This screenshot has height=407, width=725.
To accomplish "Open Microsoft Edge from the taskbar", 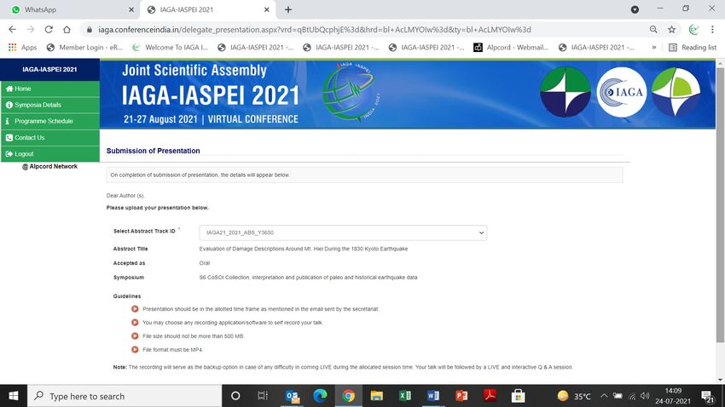I will point(320,396).
